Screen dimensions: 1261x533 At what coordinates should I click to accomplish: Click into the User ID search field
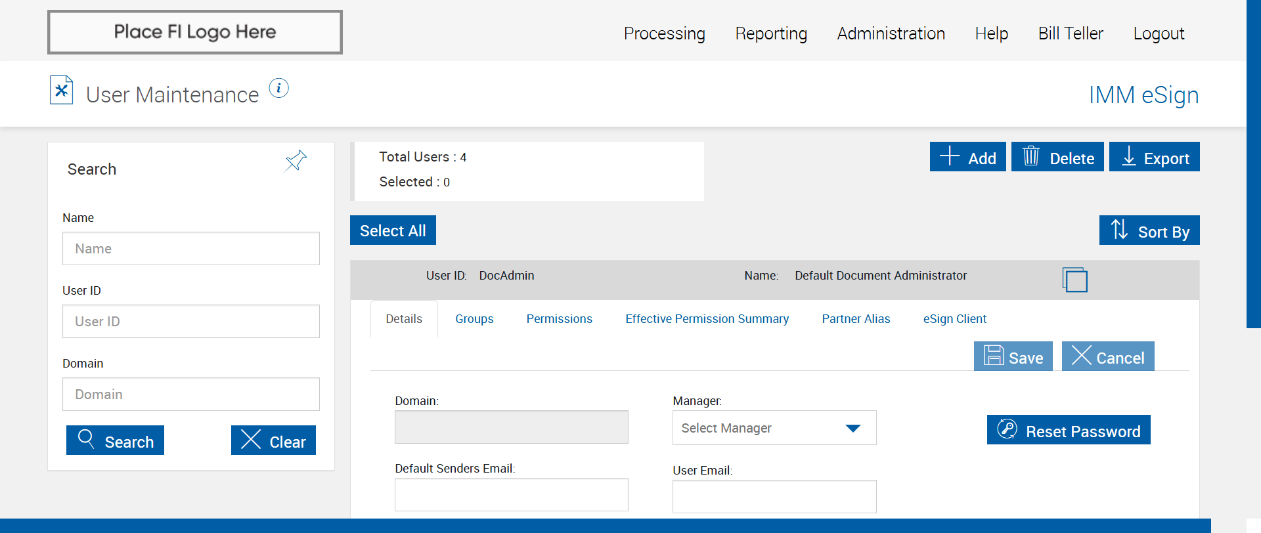[190, 322]
